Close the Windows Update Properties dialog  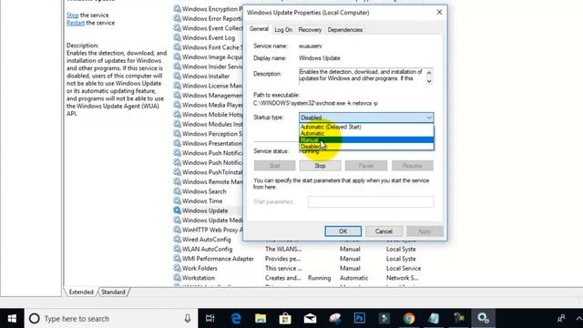pos(439,12)
